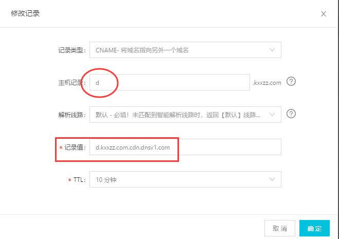Focus the 记录值 input with d.kxxzz.com.cdn.dnsv1.com
The width and height of the screenshot is (339, 239).
click(186, 147)
